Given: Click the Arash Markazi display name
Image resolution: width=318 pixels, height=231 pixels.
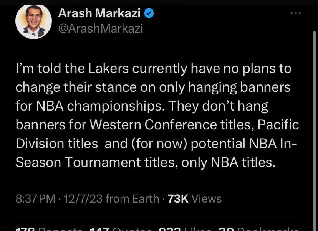Looking at the screenshot, I should pyautogui.click(x=101, y=14).
